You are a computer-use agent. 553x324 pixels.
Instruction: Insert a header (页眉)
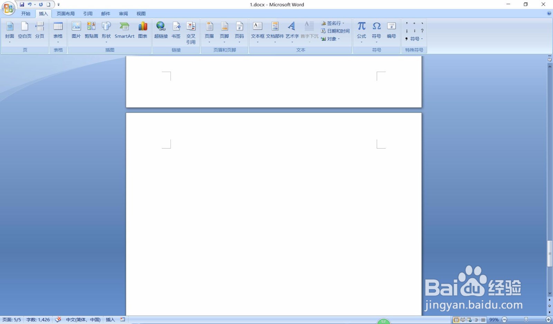coord(209,32)
